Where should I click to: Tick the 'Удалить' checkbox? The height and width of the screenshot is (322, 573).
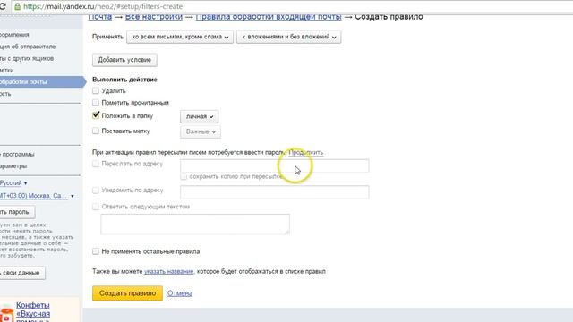pyautogui.click(x=96, y=90)
